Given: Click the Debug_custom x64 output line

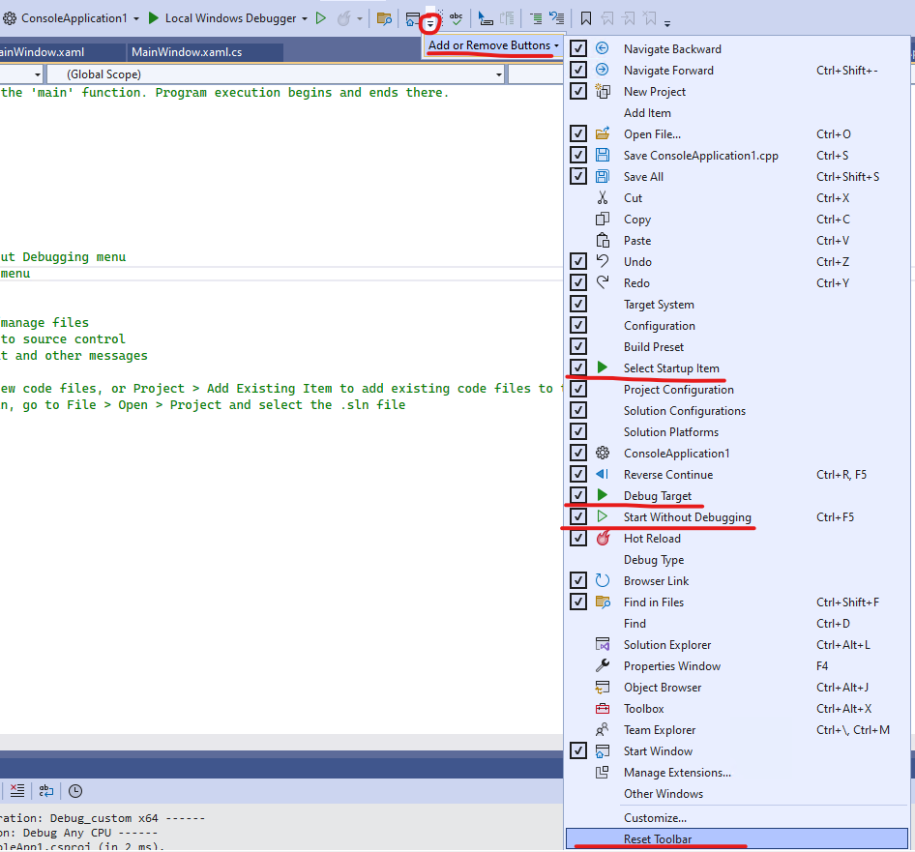Looking at the screenshot, I should tap(103, 818).
